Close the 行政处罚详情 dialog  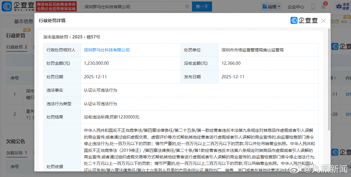point(323,21)
